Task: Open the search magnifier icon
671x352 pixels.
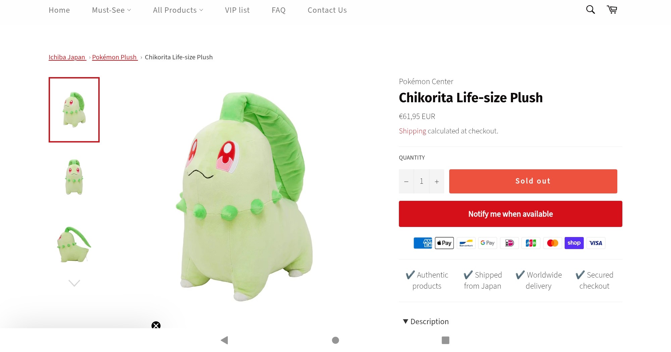Action: click(x=590, y=10)
